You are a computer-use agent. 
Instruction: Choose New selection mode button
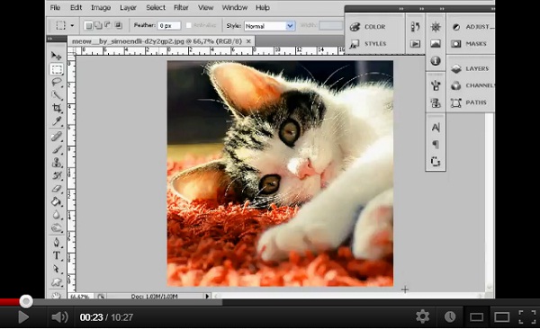88,25
